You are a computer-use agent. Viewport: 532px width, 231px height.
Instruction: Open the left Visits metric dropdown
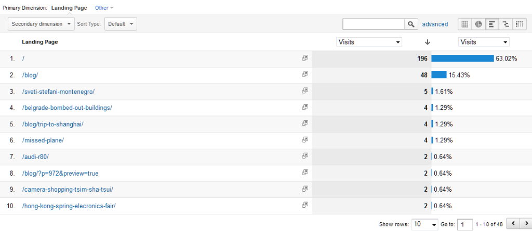(369, 42)
